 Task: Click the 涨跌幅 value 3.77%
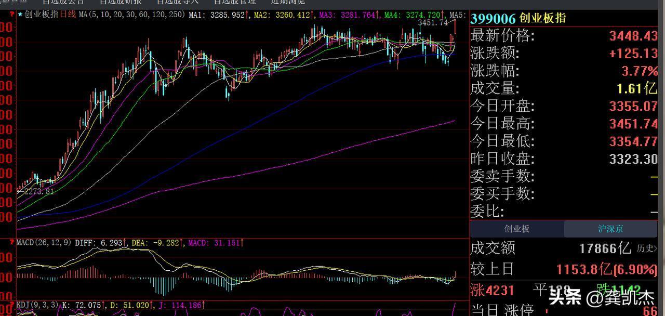pos(640,71)
